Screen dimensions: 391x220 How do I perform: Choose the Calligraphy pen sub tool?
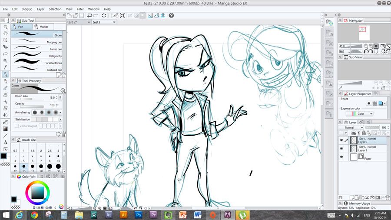pos(38,56)
